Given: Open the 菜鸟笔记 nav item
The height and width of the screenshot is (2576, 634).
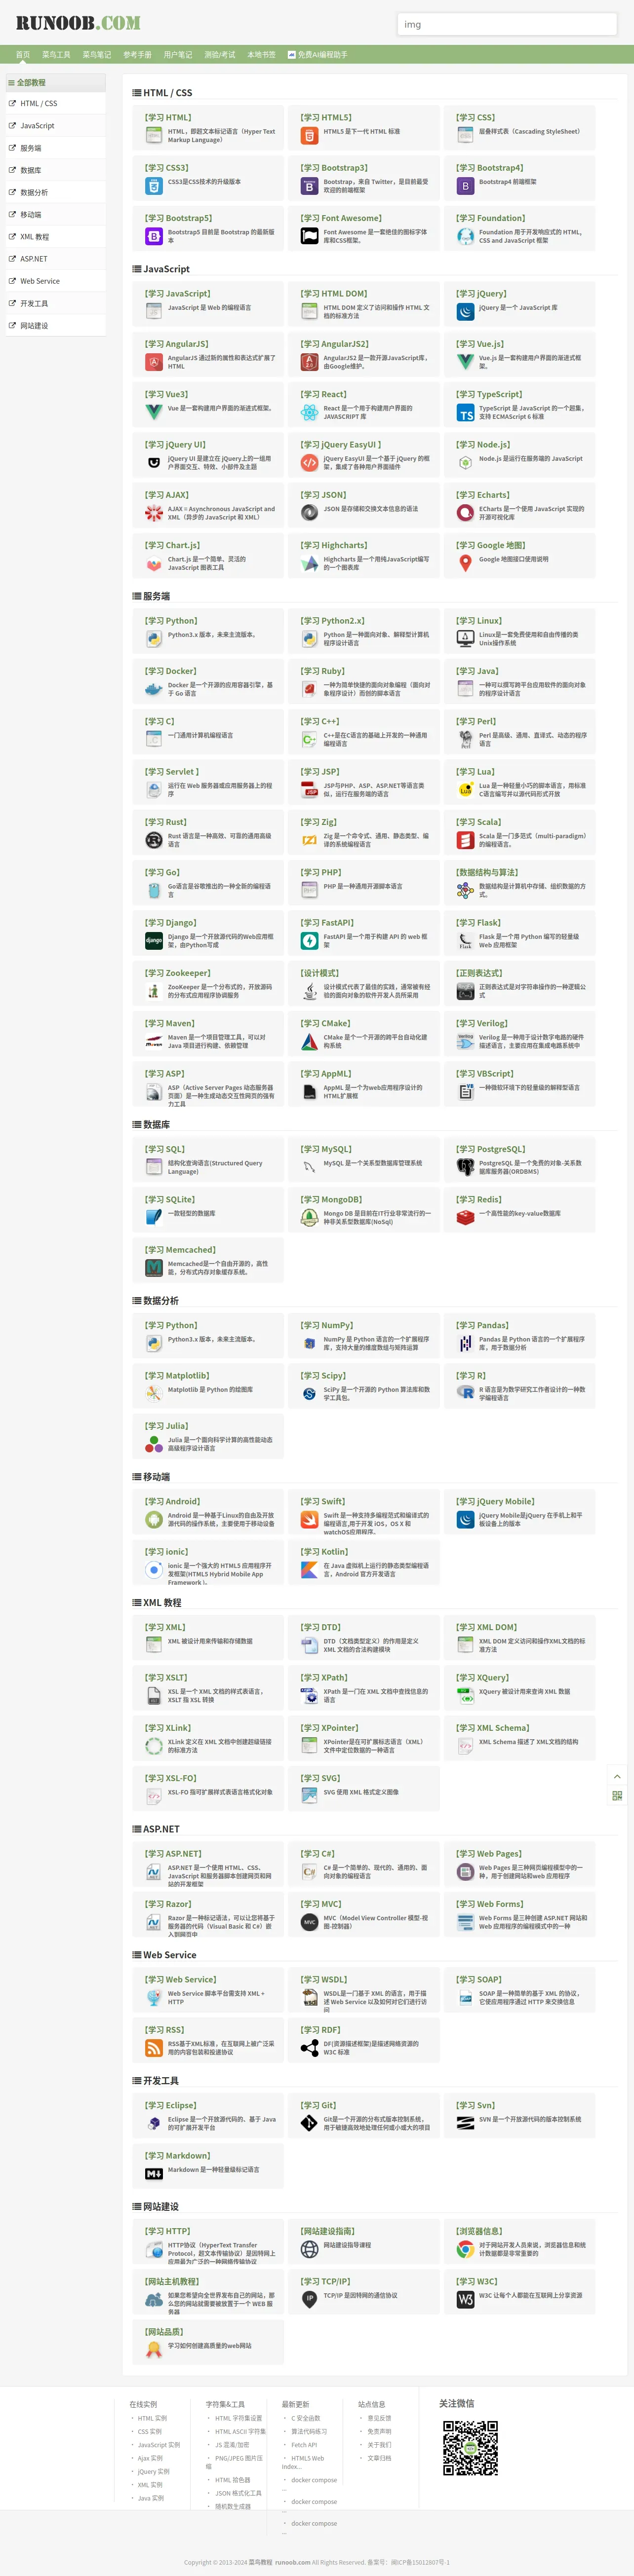Looking at the screenshot, I should [97, 55].
